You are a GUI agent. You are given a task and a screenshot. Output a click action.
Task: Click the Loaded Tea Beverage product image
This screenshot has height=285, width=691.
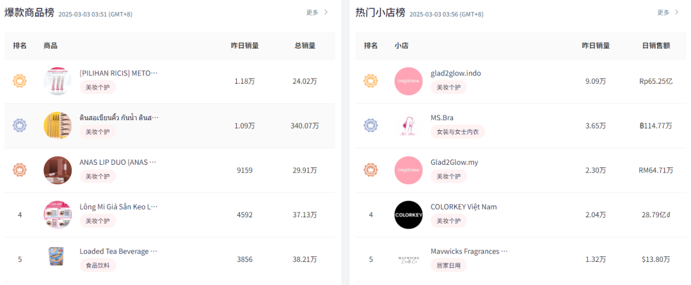[58, 259]
